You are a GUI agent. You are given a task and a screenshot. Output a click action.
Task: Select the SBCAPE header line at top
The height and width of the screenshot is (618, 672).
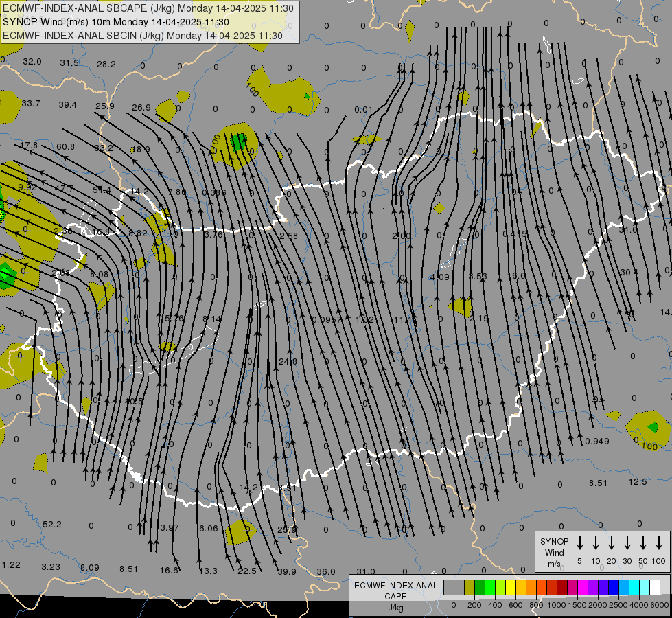click(148, 8)
